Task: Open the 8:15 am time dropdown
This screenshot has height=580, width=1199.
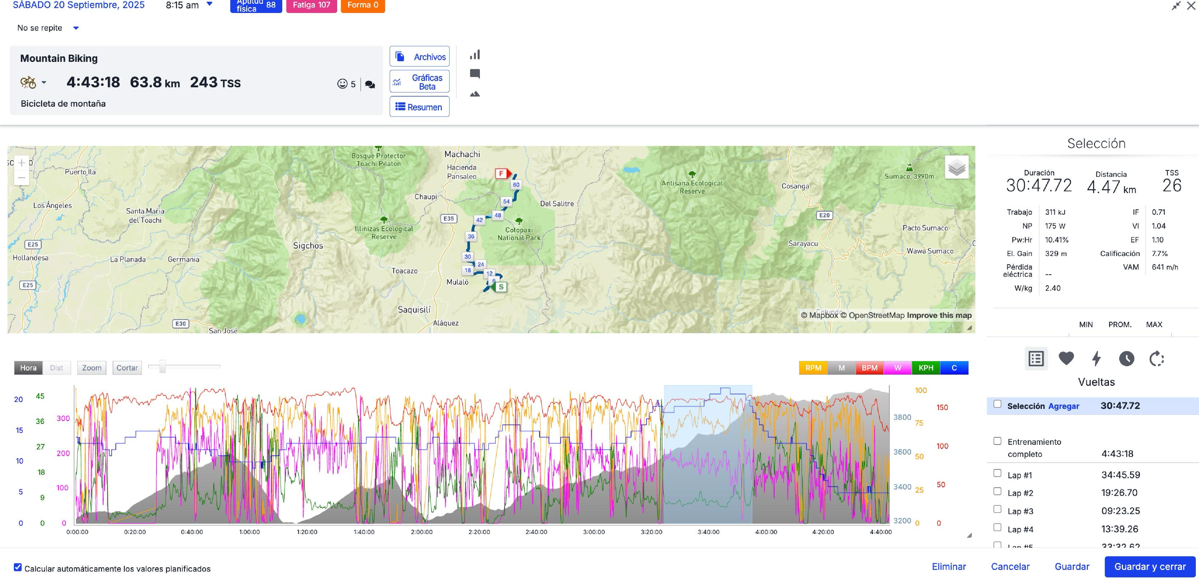Action: [209, 4]
